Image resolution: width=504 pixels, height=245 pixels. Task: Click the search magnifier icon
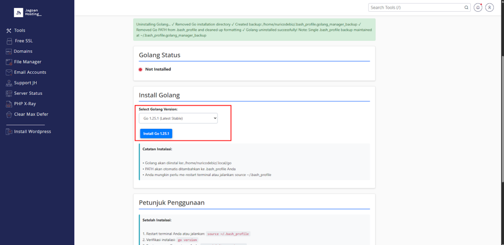coord(466,8)
